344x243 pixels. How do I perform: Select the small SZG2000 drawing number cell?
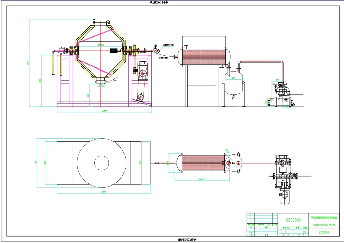point(324,232)
